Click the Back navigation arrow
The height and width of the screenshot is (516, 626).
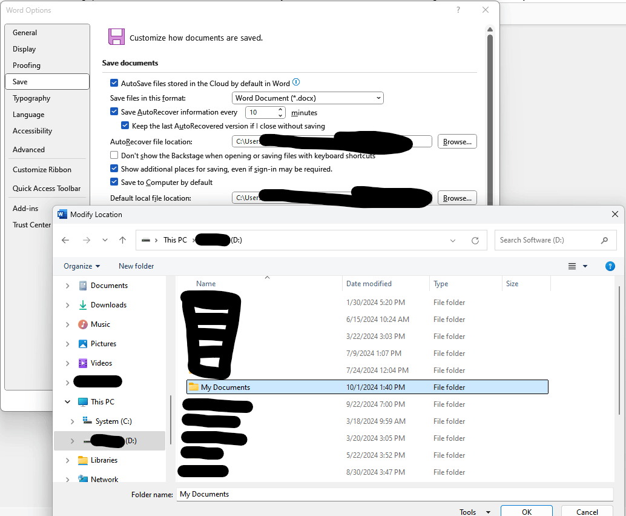(65, 240)
